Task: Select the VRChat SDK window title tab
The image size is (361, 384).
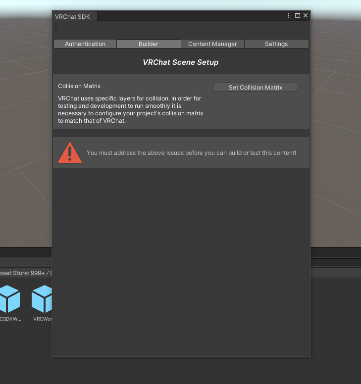Action: pos(74,16)
